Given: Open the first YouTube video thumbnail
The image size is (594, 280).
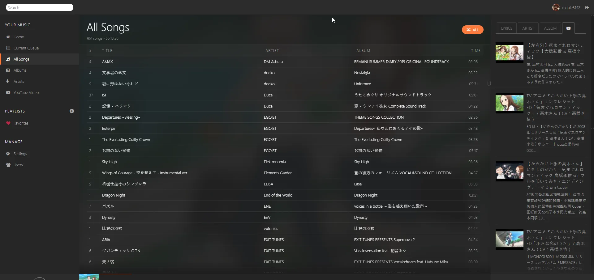Looking at the screenshot, I should [509, 53].
